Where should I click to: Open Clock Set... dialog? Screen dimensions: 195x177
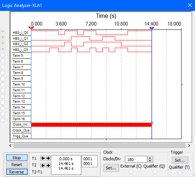click(111, 168)
